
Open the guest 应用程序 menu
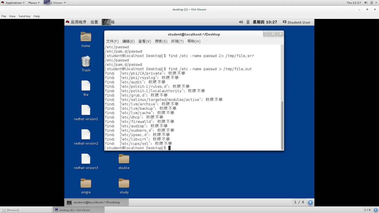click(x=76, y=22)
